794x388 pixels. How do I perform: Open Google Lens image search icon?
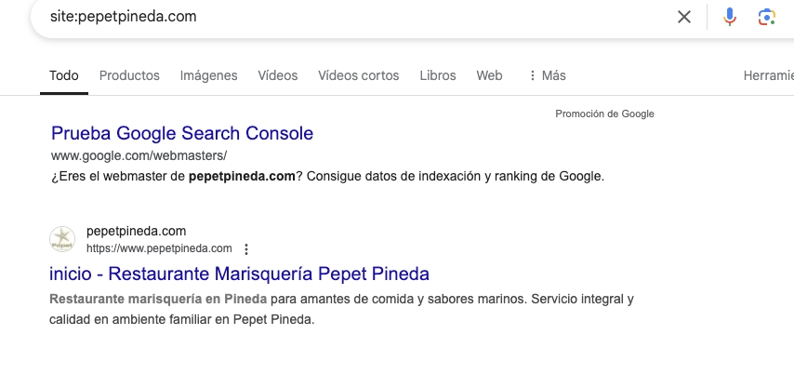coord(767,17)
